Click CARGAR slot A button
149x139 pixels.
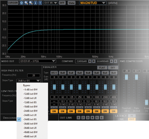[x=90, y=61]
